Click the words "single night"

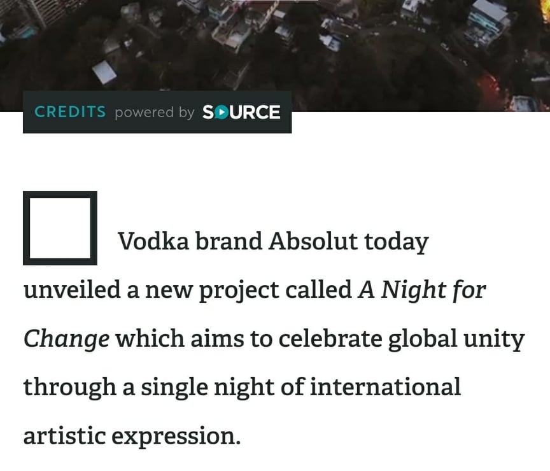pos(206,386)
